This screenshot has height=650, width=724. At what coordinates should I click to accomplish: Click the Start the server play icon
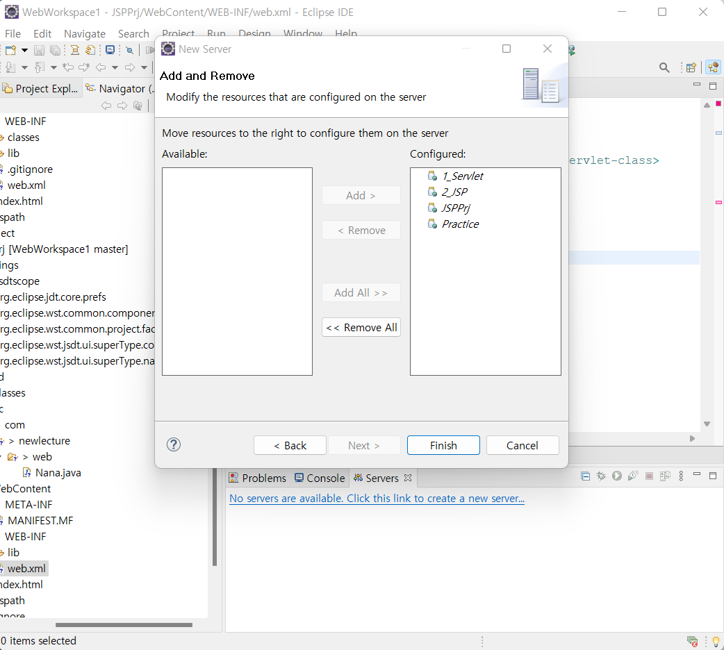coord(617,476)
